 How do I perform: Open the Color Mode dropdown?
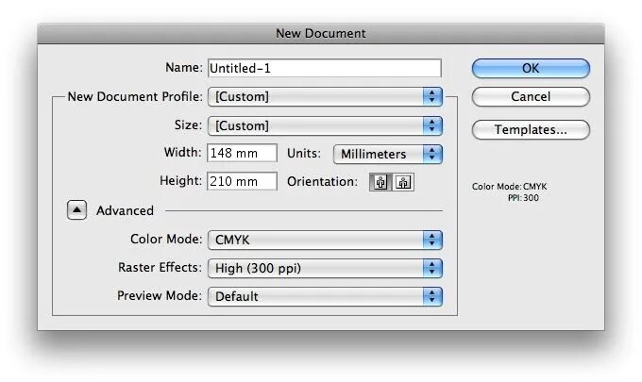325,240
